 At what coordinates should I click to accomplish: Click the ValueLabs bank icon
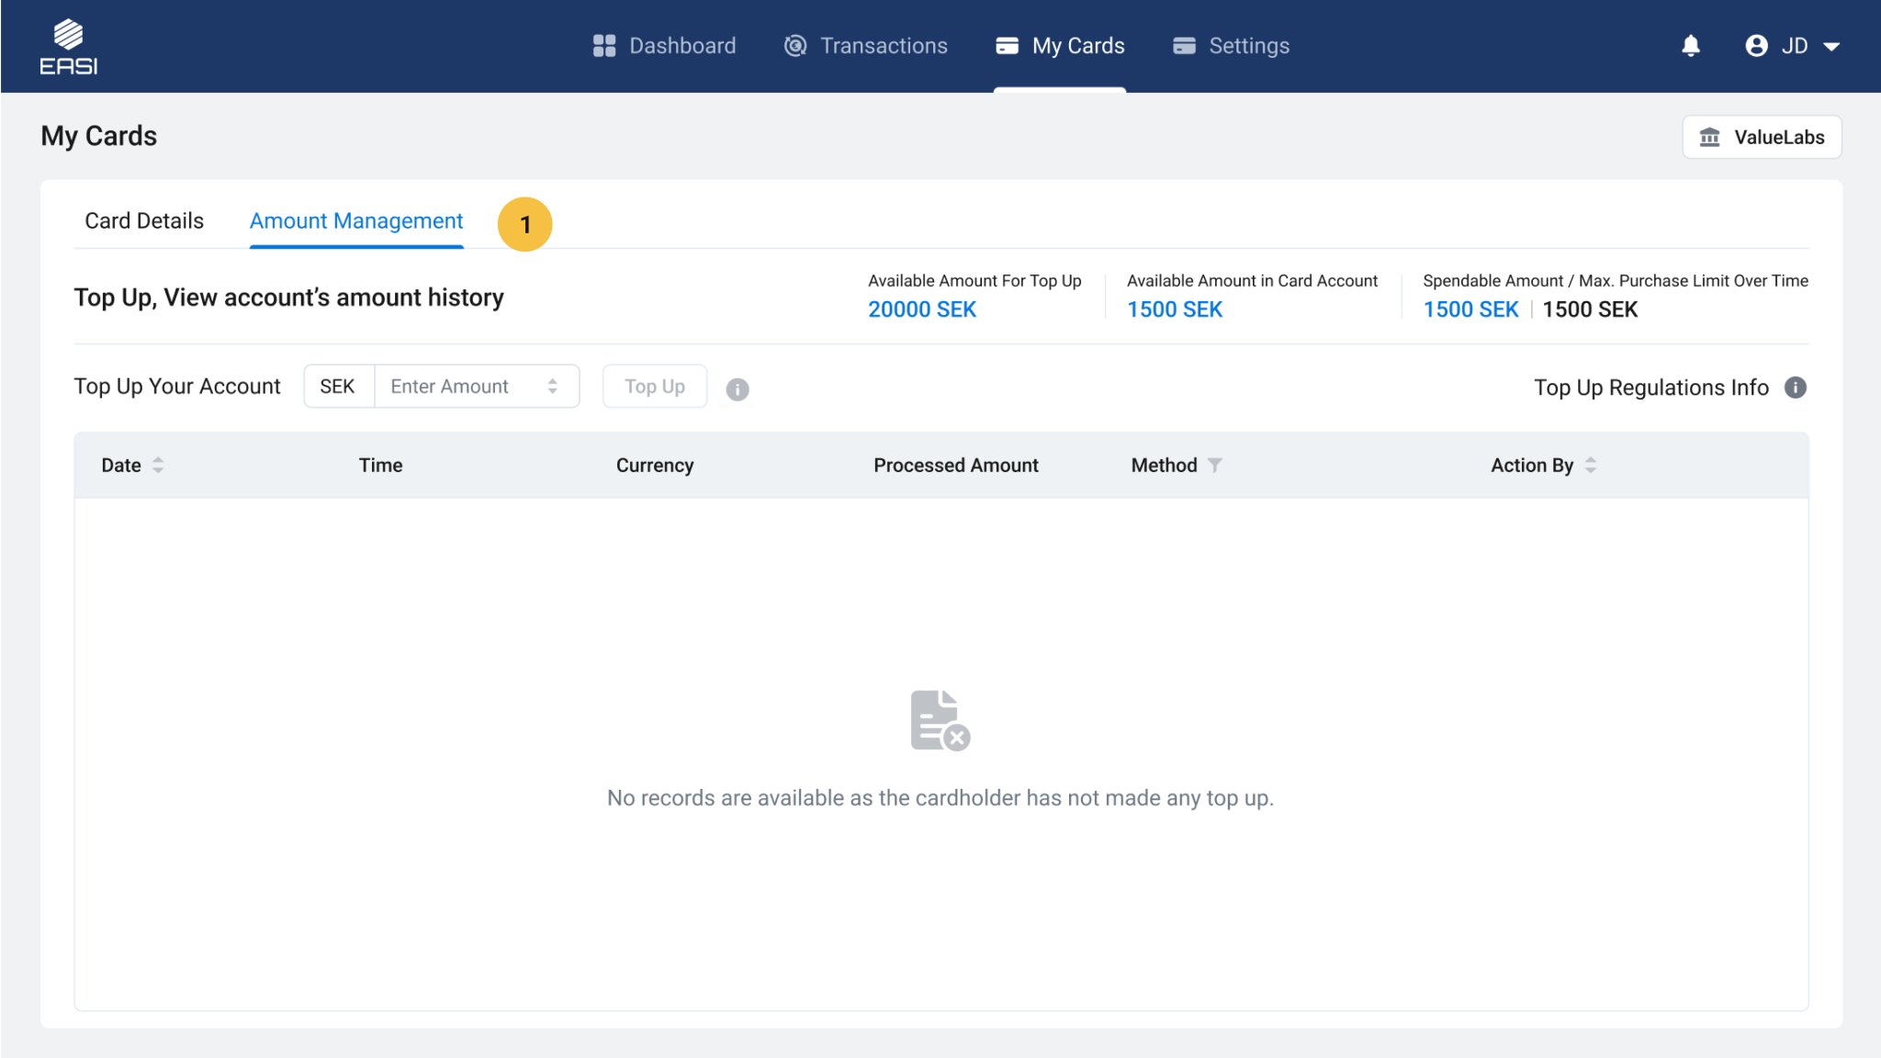coord(1709,138)
